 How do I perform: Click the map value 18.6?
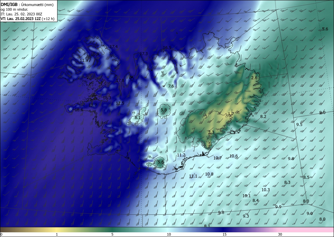pos(79,110)
